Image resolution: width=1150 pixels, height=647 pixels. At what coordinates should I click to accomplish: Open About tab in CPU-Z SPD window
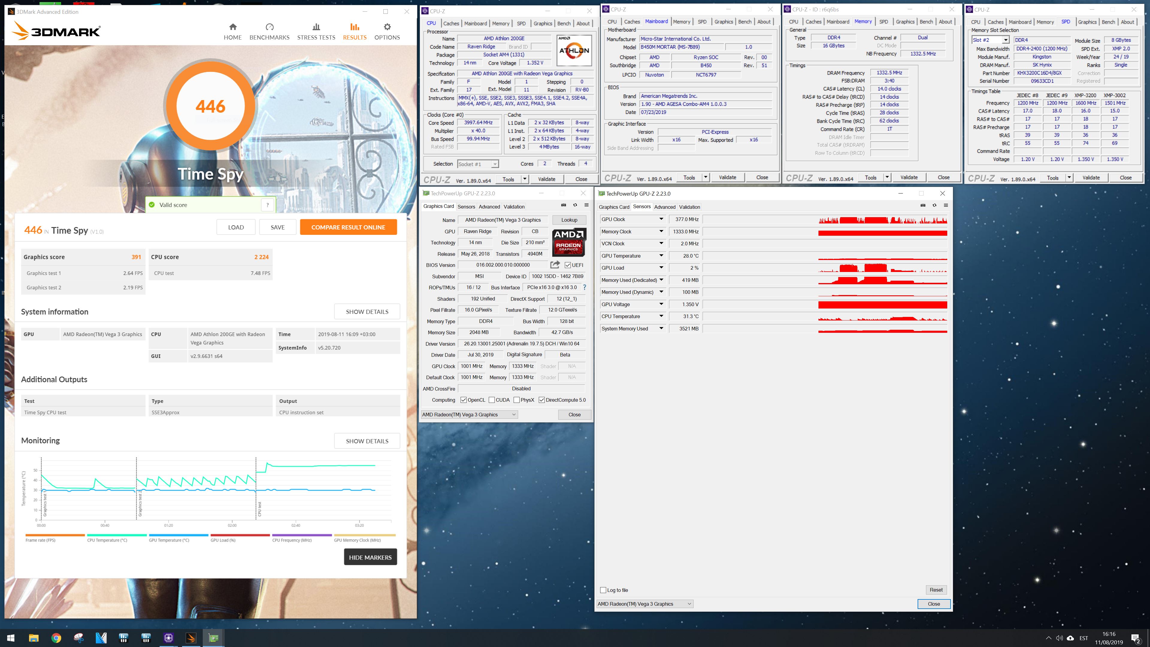pos(1127,22)
